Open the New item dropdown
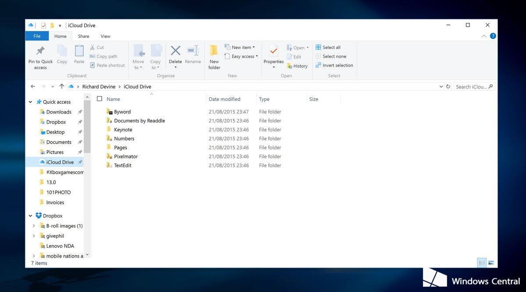The image size is (526, 292). point(240,47)
